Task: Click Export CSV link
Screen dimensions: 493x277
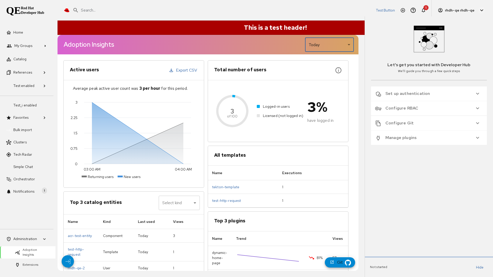Action: 183,70
